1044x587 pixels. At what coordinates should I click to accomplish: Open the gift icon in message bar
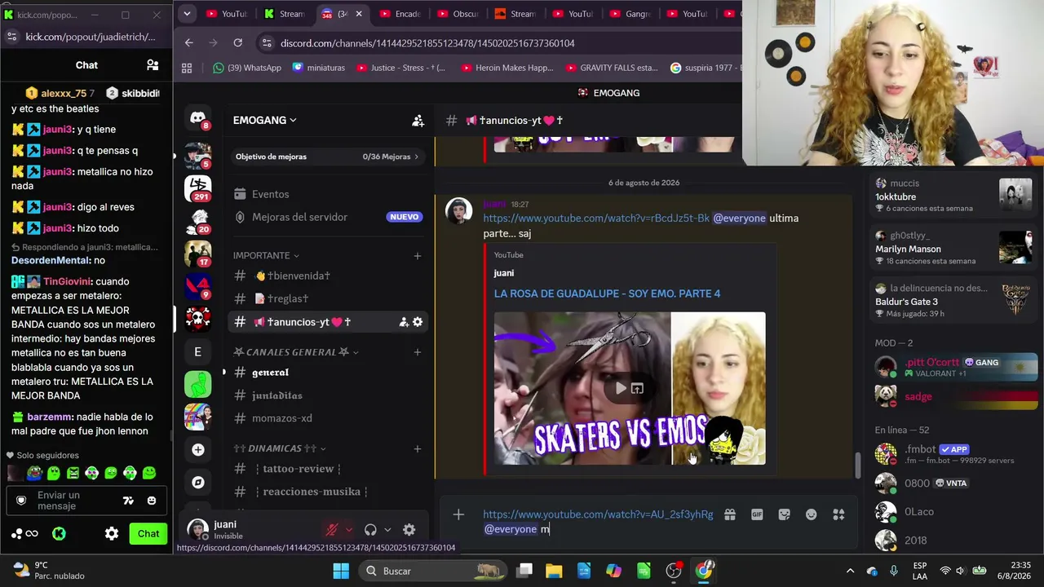coord(730,514)
